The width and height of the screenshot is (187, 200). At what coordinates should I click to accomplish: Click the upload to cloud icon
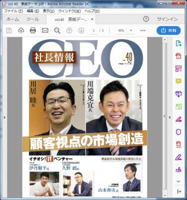(21, 30)
